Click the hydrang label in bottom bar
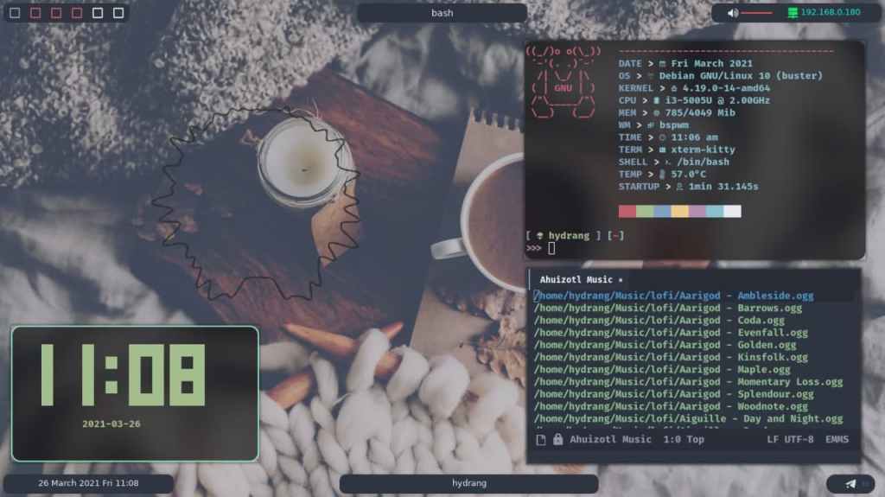This screenshot has height=497, width=885. (x=468, y=483)
